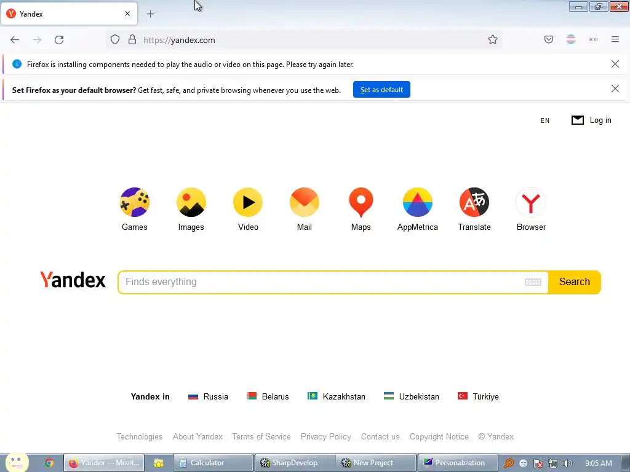Open a new browser tab

point(150,14)
